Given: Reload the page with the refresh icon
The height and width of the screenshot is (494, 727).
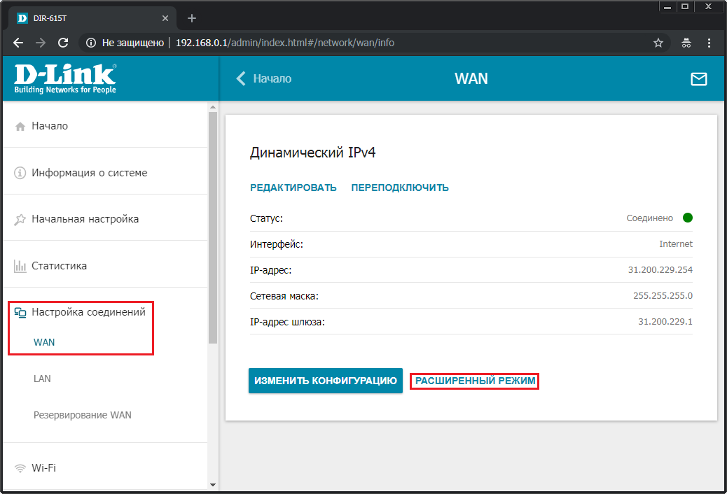Looking at the screenshot, I should pos(63,43).
